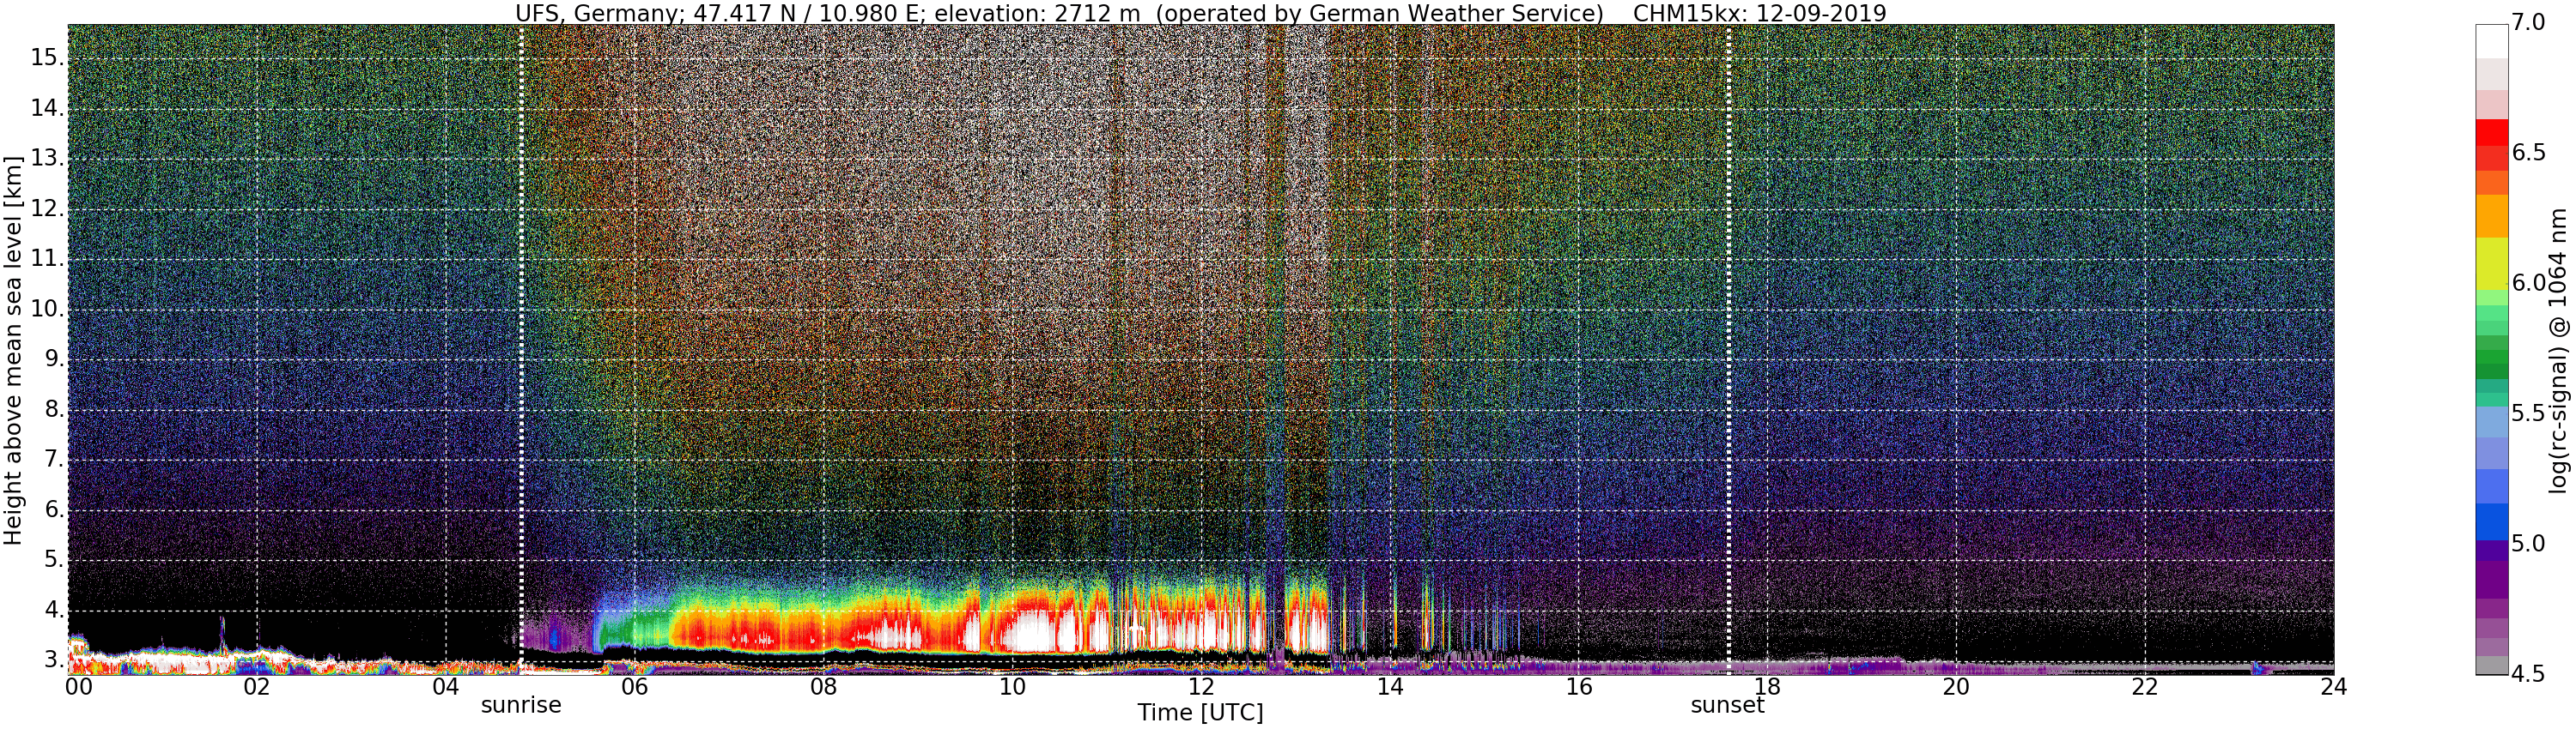Click the colorbar tick value '4.5'
Image resolution: width=2576 pixels, height=729 pixels.
[x=2528, y=674]
